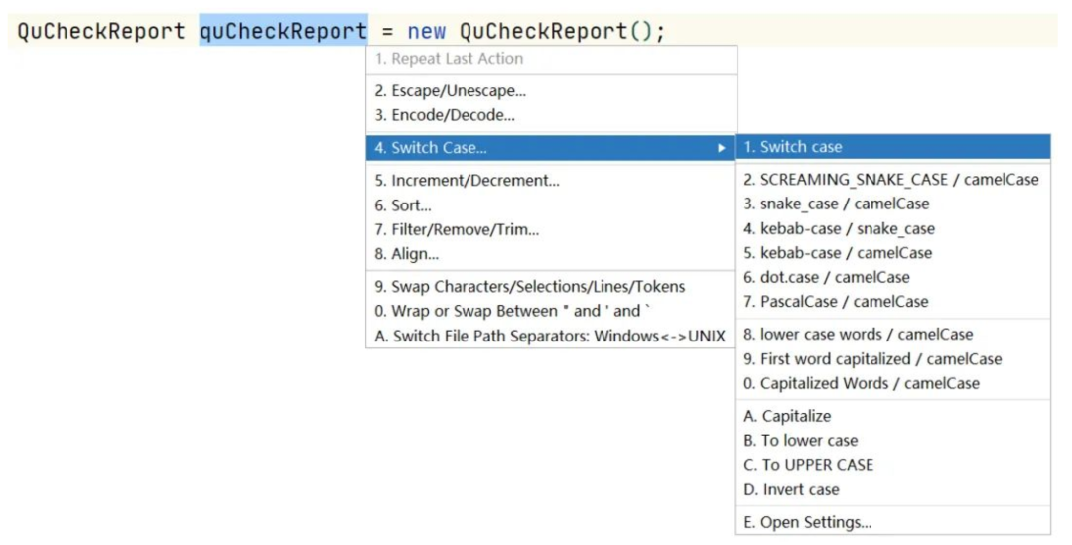Pick PascalCase / camelCase conversion
The width and height of the screenshot is (1072, 545).
tap(836, 301)
